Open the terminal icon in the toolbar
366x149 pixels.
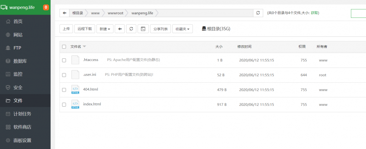coord(143,29)
